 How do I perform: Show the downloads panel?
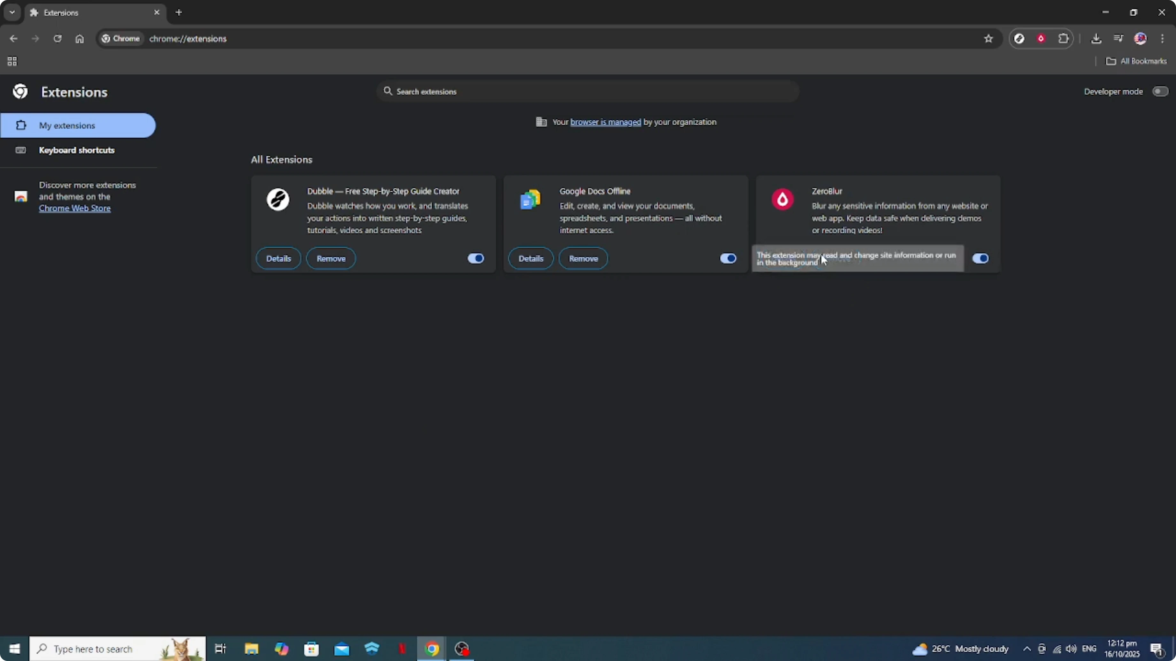coord(1096,39)
